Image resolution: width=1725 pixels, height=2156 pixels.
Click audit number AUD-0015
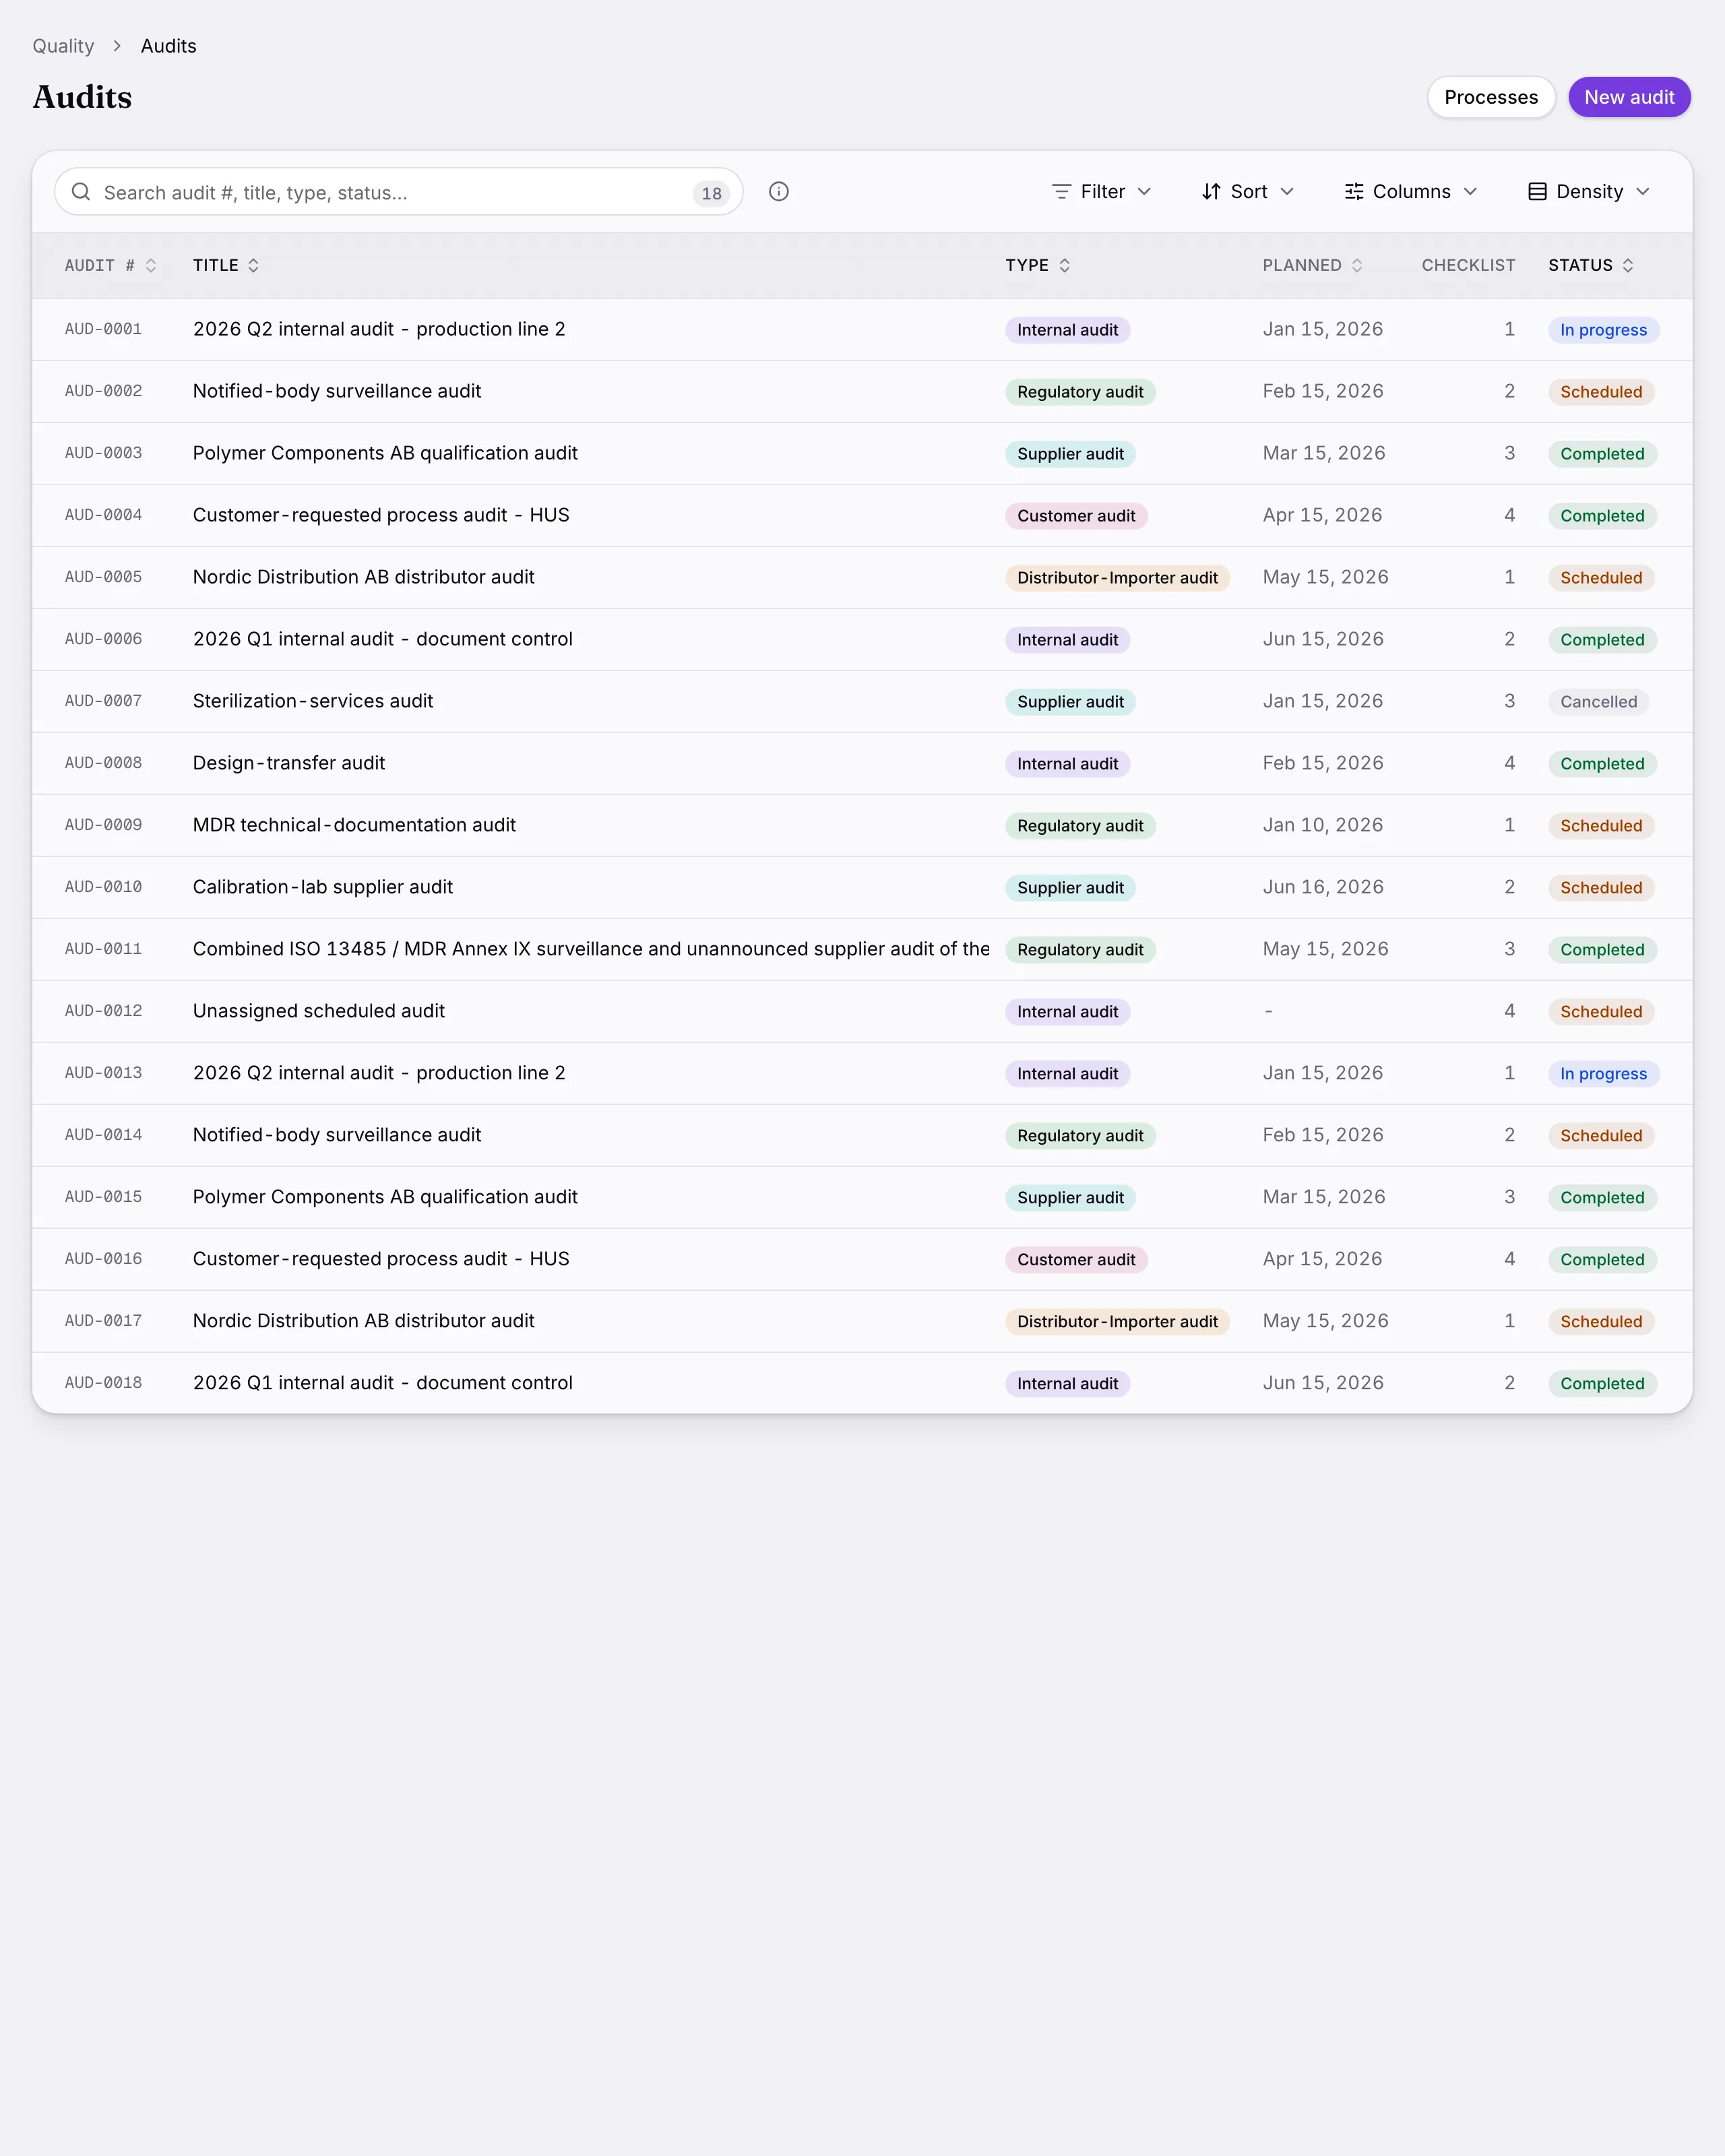[x=103, y=1197]
